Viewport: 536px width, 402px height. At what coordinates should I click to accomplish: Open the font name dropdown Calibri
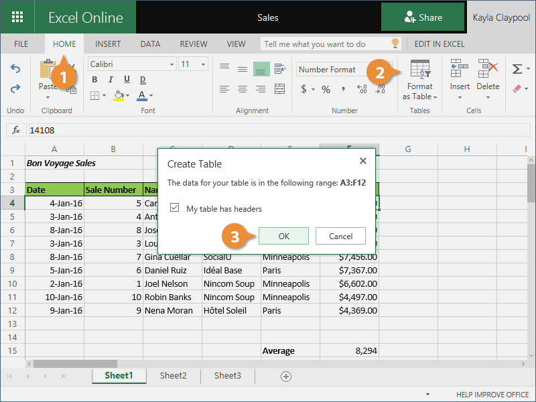(x=131, y=64)
